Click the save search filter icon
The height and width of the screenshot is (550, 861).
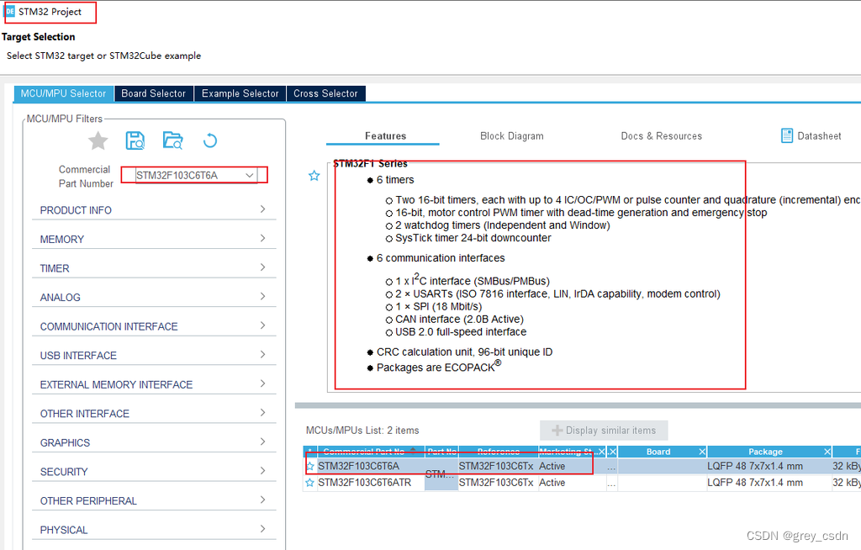(135, 140)
